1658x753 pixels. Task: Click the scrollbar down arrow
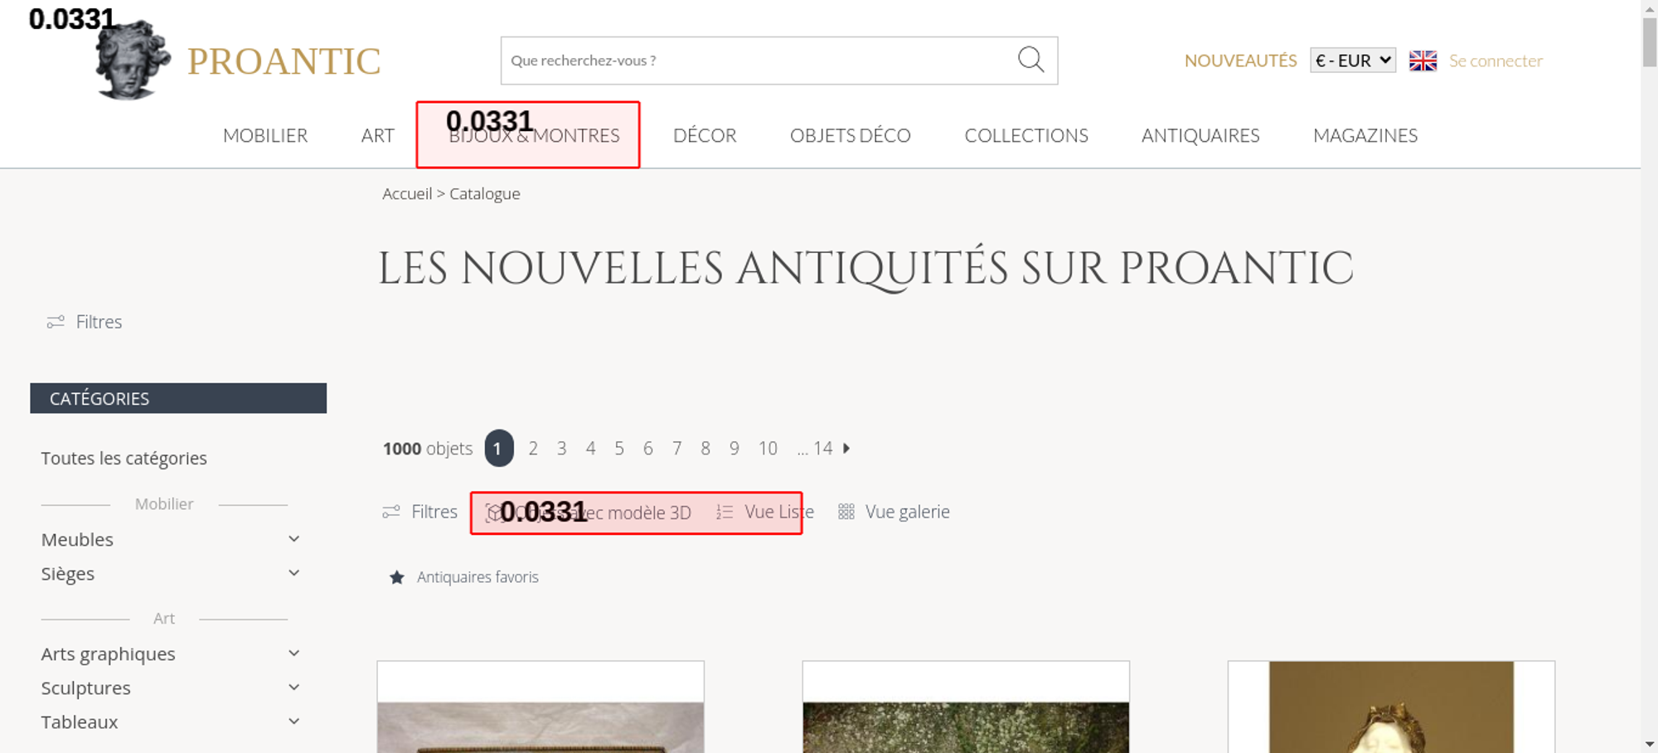(x=1650, y=744)
